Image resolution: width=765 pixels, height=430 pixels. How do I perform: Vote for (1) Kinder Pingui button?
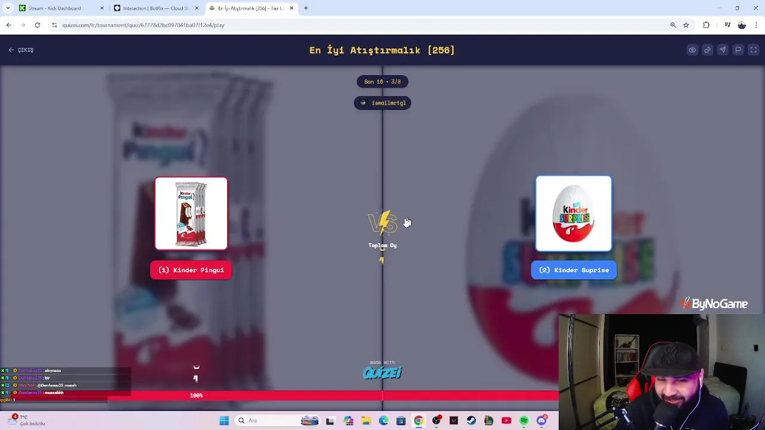click(x=191, y=270)
